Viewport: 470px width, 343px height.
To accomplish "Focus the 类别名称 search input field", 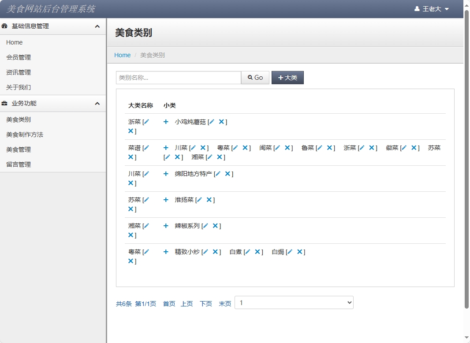I will pos(178,78).
